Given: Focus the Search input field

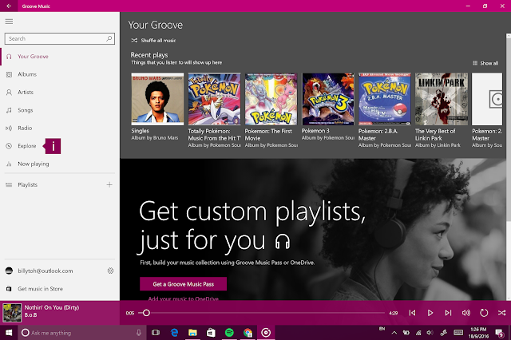Looking at the screenshot, I should tap(60, 38).
